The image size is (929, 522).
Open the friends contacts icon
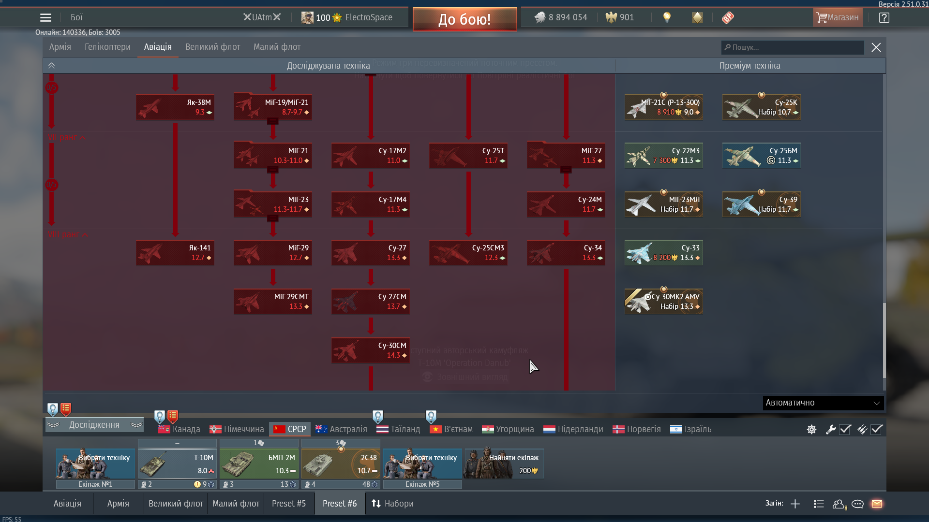(839, 504)
